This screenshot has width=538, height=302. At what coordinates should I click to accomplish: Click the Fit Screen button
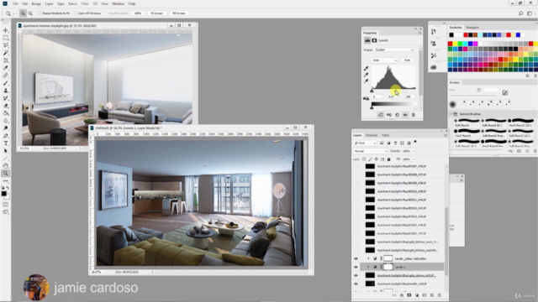tap(157, 13)
